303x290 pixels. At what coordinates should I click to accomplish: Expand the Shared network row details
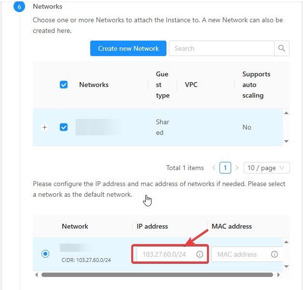[x=45, y=128]
